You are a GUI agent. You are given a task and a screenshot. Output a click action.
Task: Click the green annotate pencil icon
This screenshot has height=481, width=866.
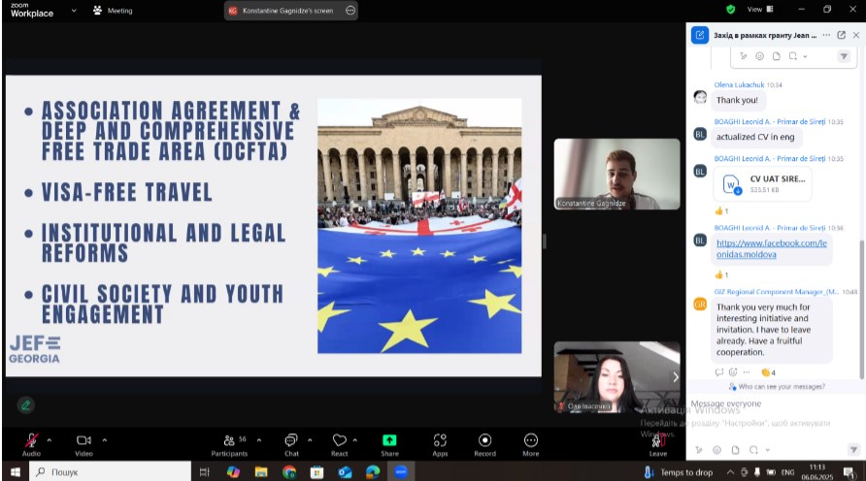click(25, 404)
